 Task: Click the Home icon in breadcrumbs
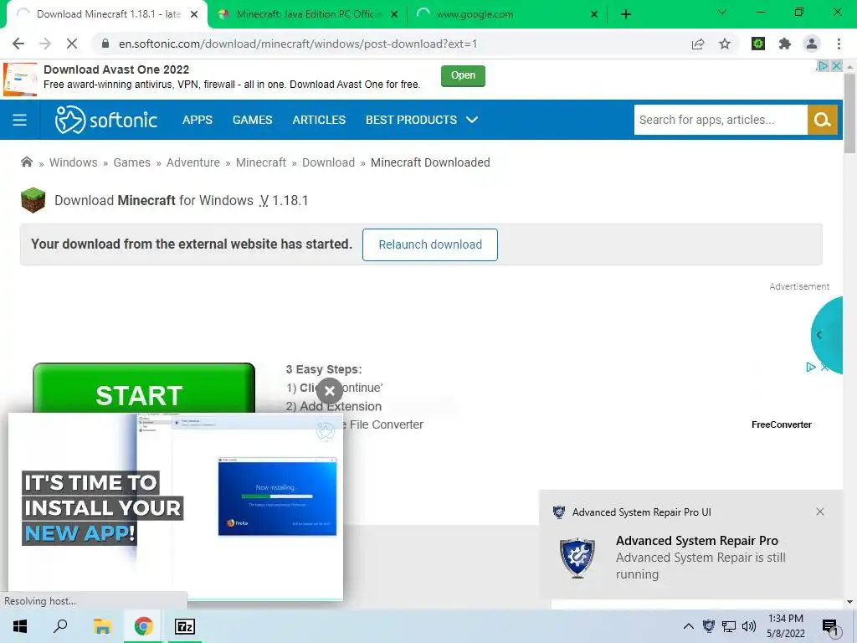pos(26,162)
